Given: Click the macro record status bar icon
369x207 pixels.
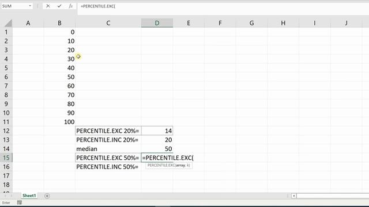Looking at the screenshot, I should click(20, 202).
